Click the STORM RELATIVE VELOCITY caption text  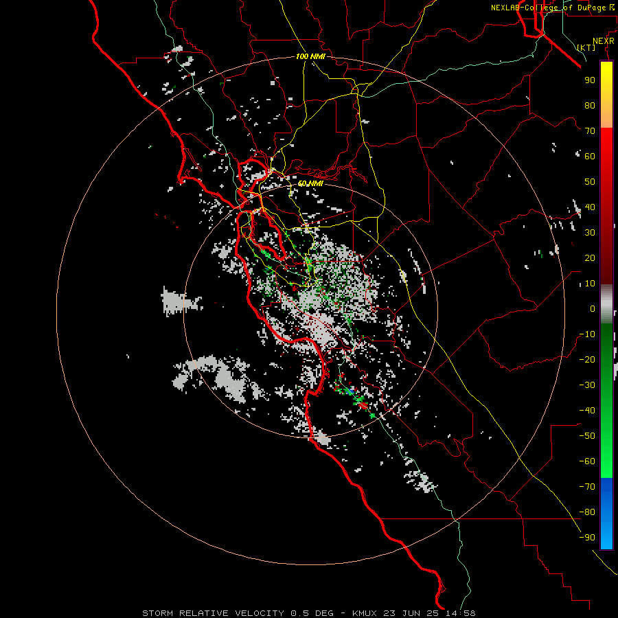[x=213, y=613]
